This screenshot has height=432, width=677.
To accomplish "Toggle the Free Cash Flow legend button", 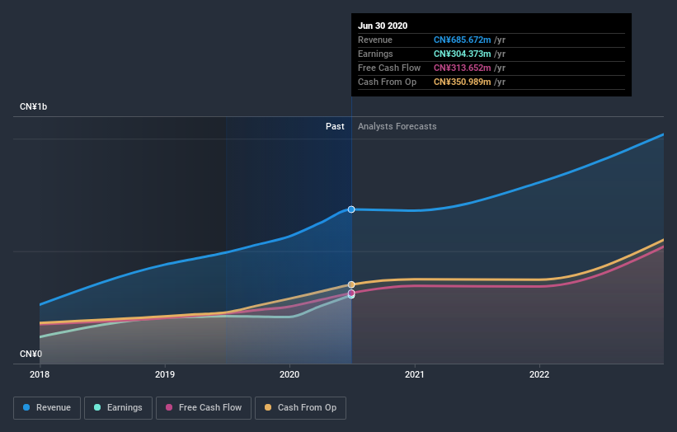I will [x=204, y=408].
